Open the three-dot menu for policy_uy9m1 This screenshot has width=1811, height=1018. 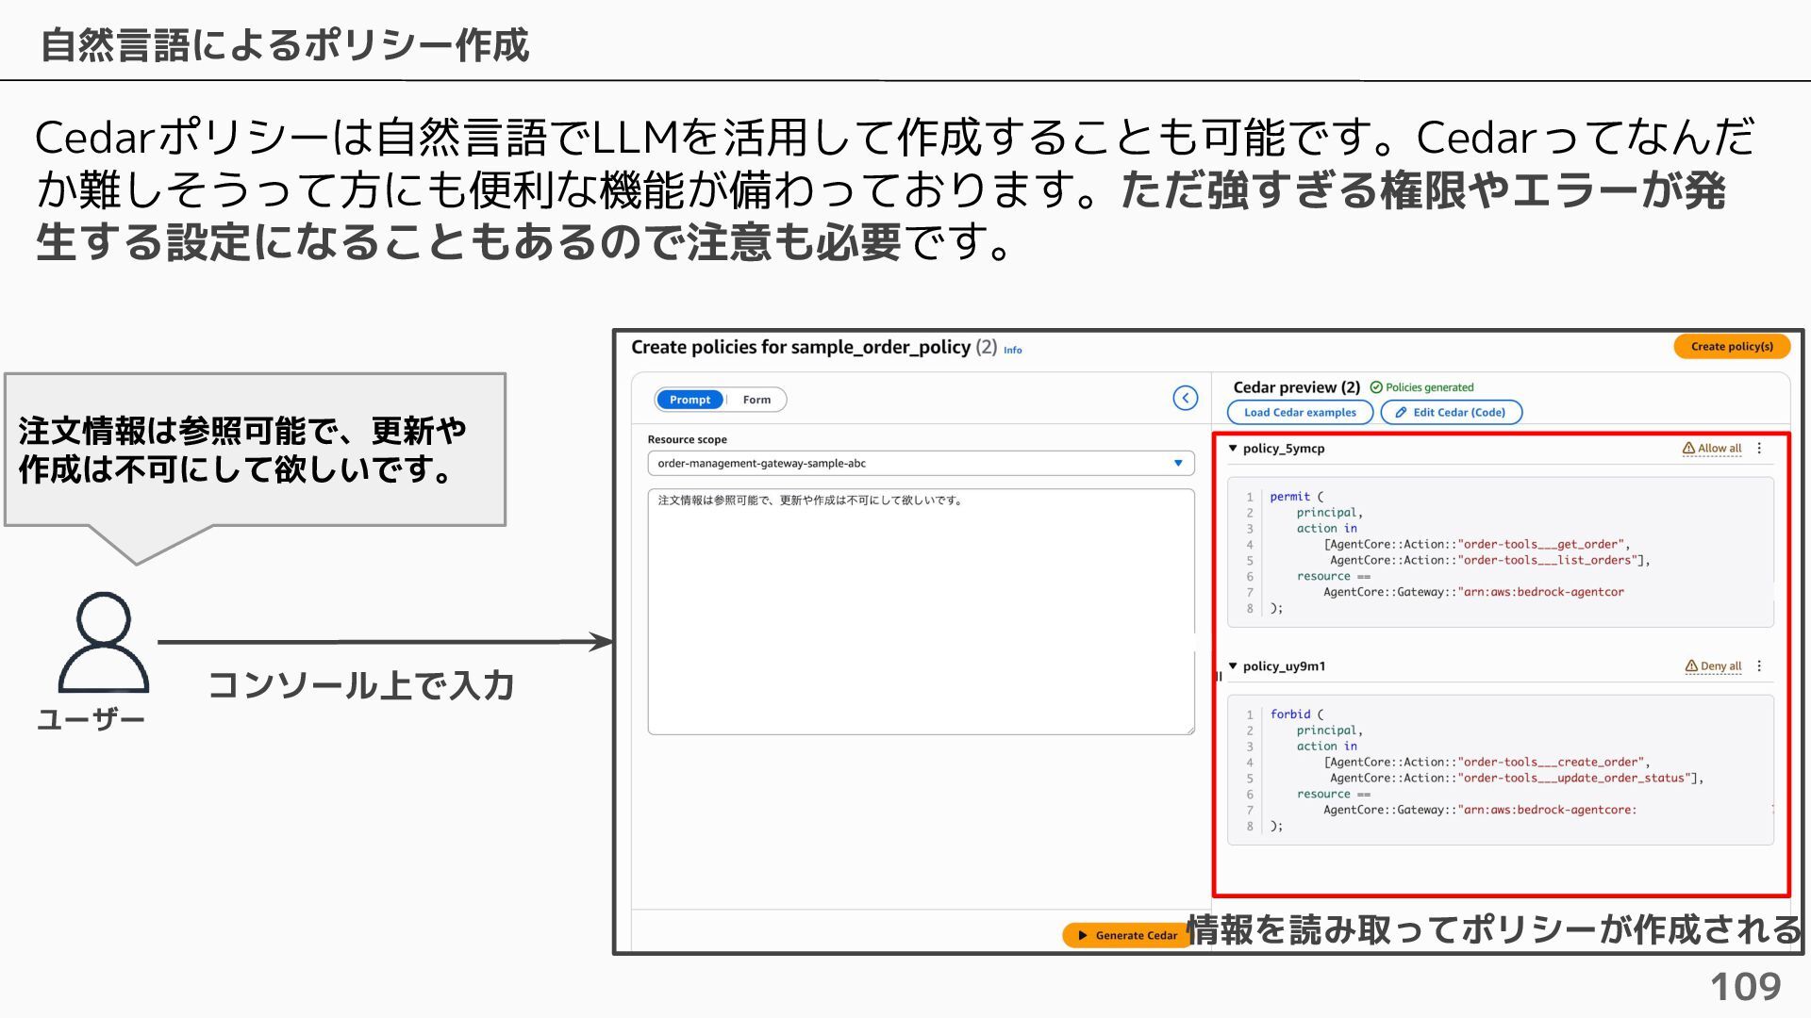click(1759, 666)
